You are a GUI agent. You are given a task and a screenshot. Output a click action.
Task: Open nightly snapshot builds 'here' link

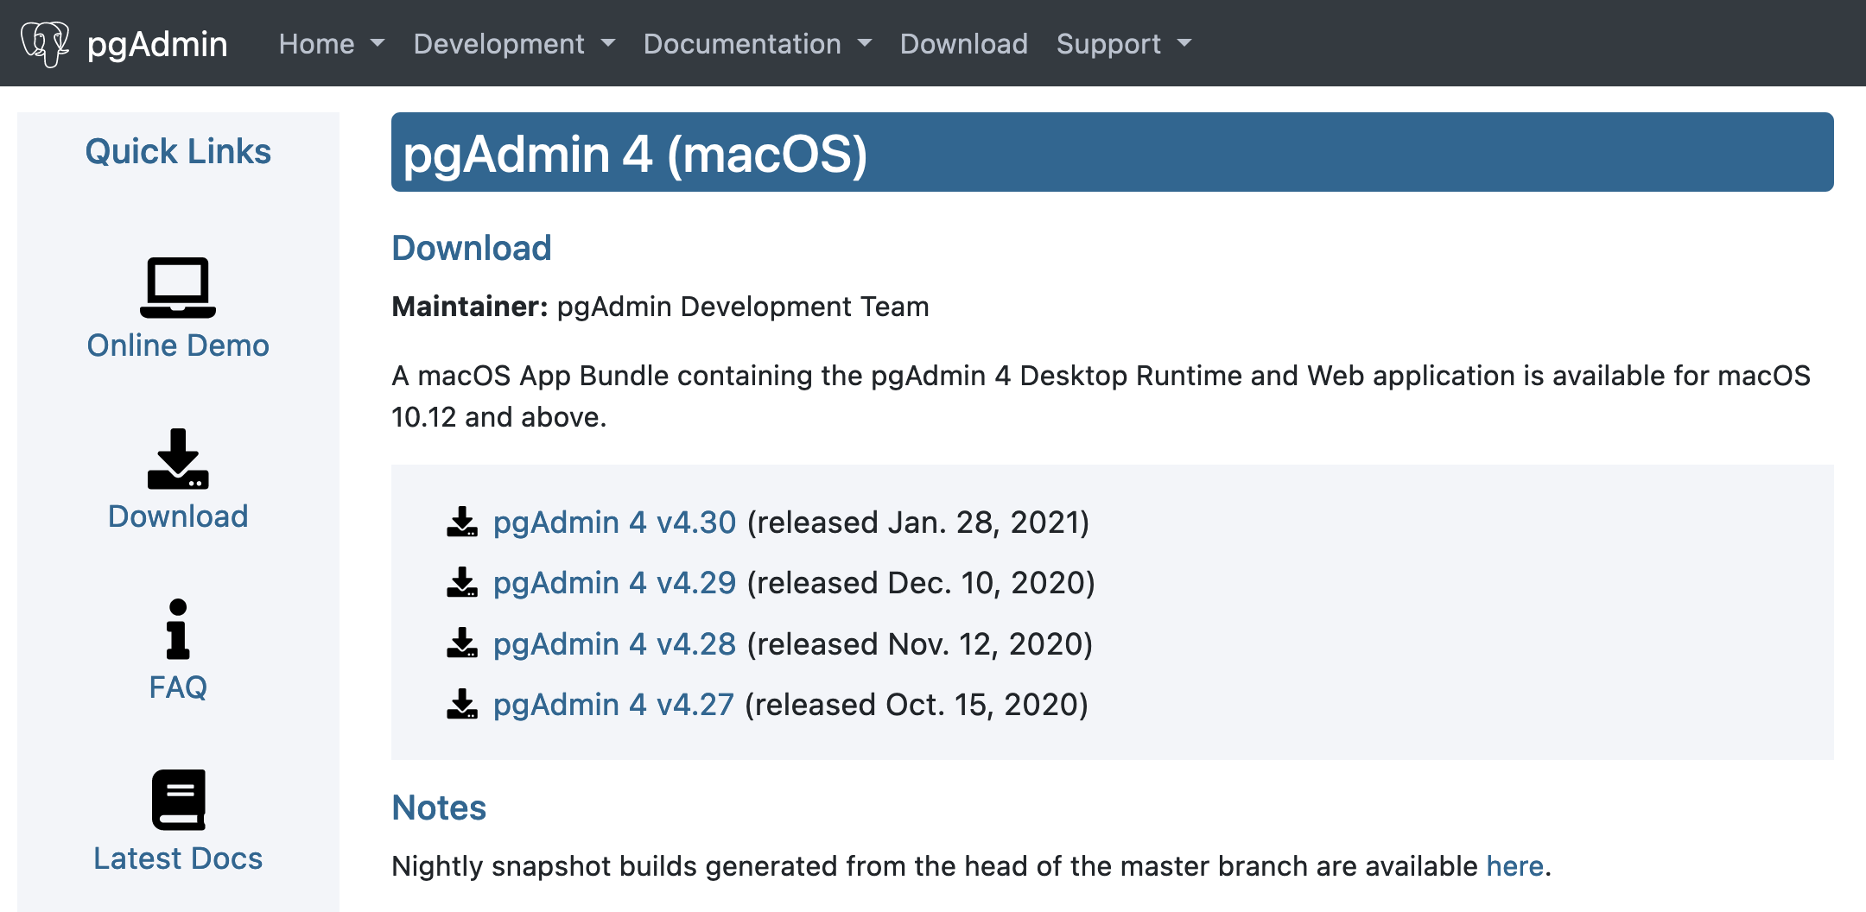pos(1514,865)
